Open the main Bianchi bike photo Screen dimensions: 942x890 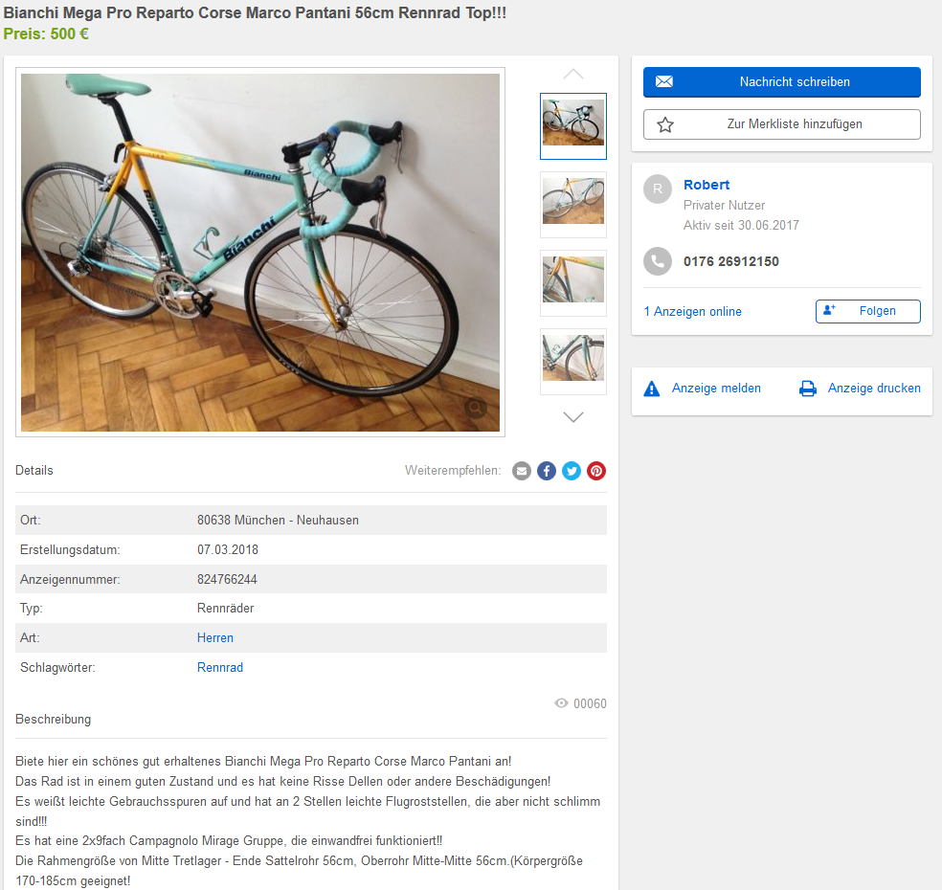pos(260,252)
